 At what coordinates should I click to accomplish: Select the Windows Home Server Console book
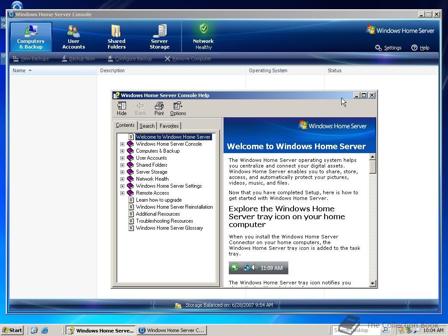168,144
